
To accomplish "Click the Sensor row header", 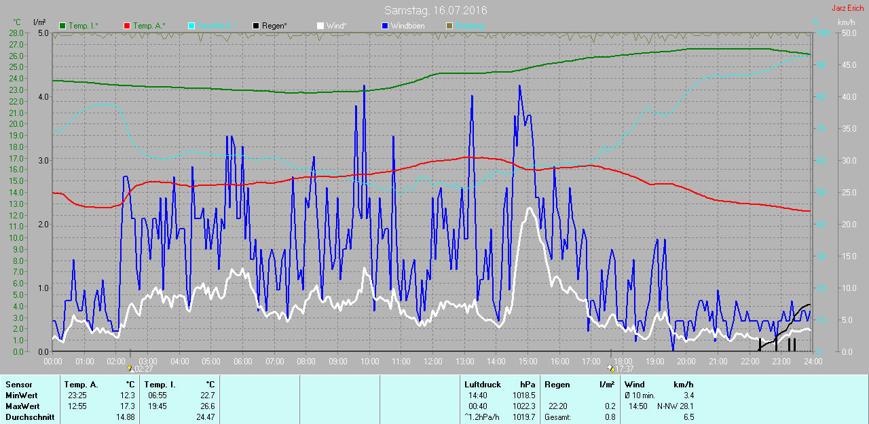I will tap(18, 385).
